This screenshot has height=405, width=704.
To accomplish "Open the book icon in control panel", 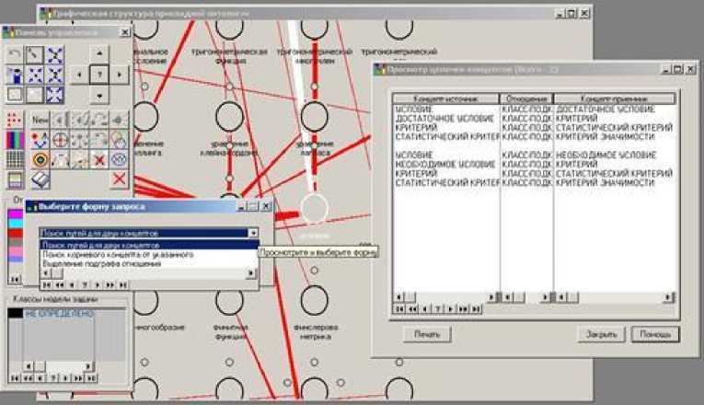I will [x=40, y=180].
